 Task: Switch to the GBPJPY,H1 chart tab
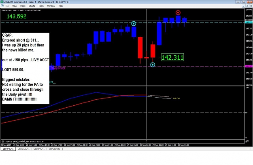(8, 149)
